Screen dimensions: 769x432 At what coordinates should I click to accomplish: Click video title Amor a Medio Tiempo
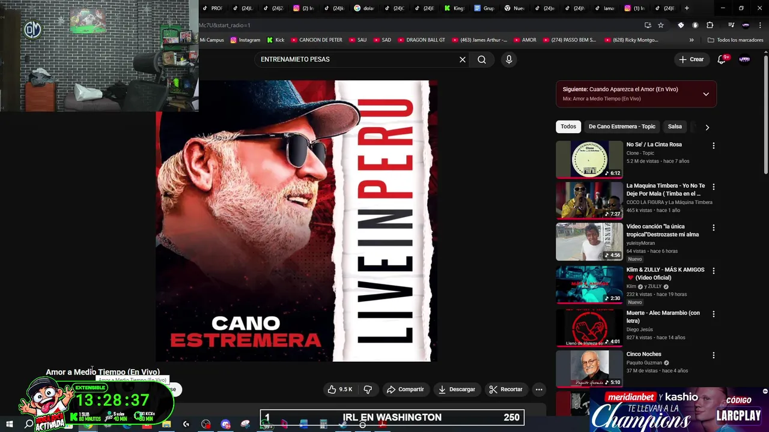pyautogui.click(x=103, y=372)
